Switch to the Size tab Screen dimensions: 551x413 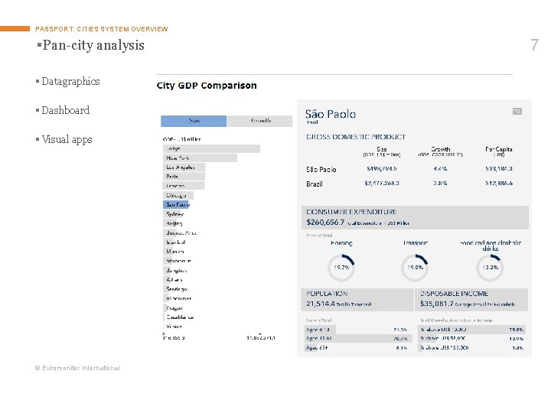click(x=194, y=121)
